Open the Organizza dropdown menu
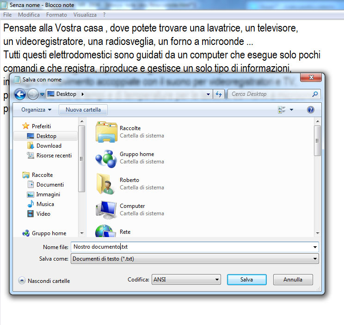The width and height of the screenshot is (344, 325). (36, 110)
